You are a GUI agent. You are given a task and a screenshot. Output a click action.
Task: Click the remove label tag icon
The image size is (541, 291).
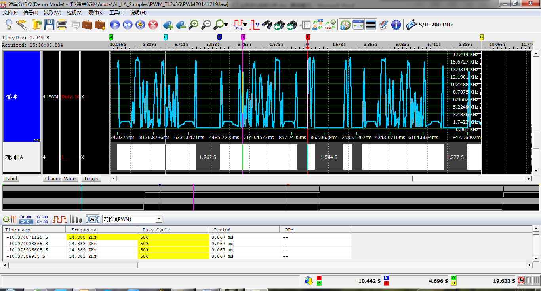[181, 25]
